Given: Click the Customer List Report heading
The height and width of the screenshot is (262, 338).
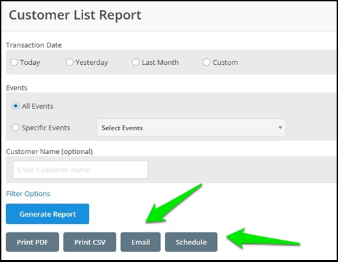Looking at the screenshot, I should [x=75, y=16].
